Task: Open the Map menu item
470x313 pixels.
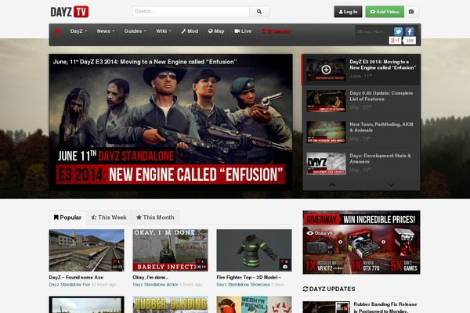Action: click(216, 31)
